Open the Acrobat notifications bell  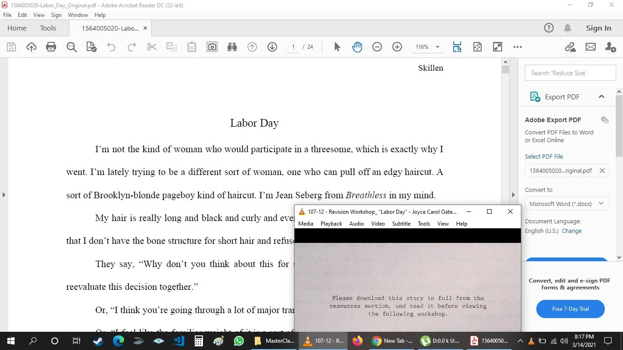pyautogui.click(x=568, y=28)
